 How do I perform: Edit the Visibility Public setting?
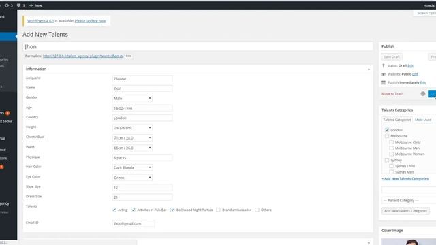(x=415, y=74)
